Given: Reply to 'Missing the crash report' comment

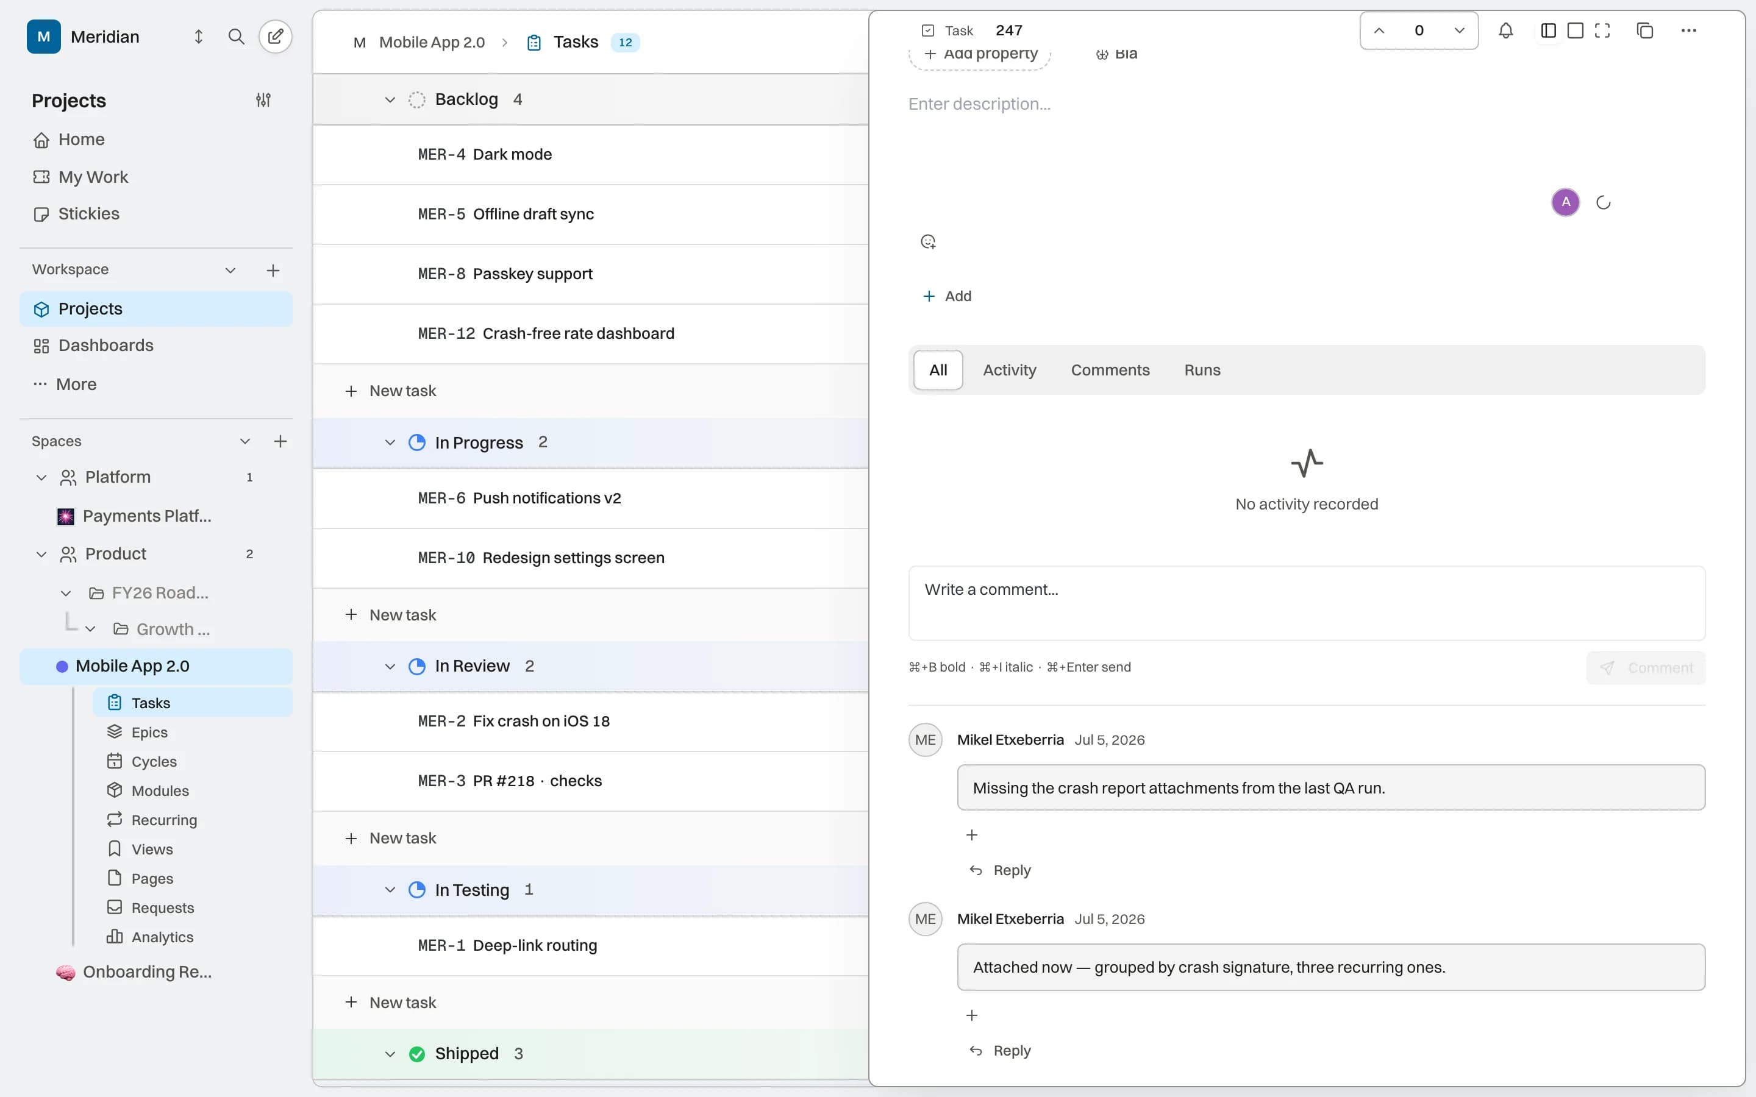Looking at the screenshot, I should click(1001, 870).
